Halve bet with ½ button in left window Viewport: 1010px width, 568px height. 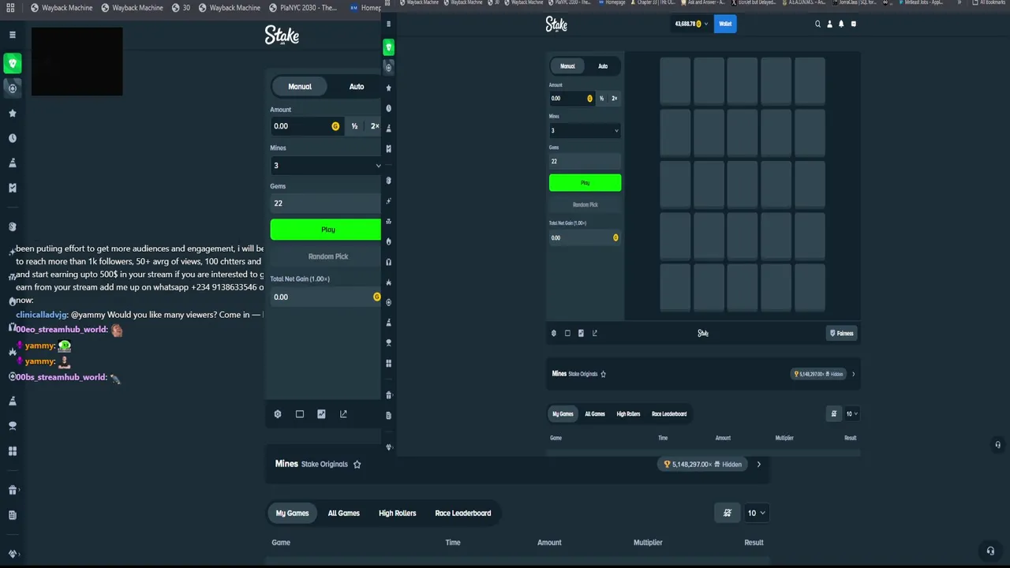(x=354, y=126)
